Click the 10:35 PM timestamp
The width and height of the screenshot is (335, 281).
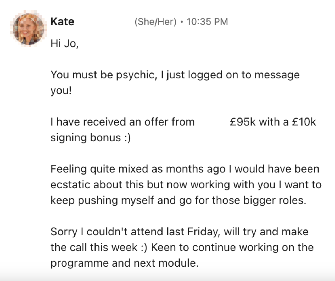coord(207,21)
